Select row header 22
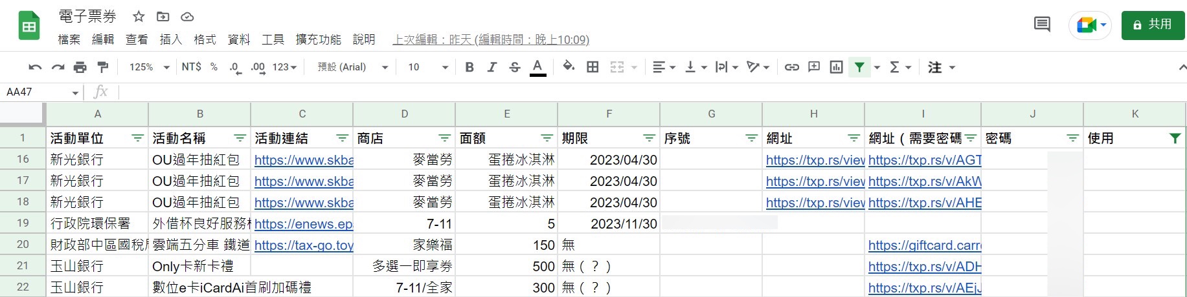The image size is (1187, 297). point(23,287)
